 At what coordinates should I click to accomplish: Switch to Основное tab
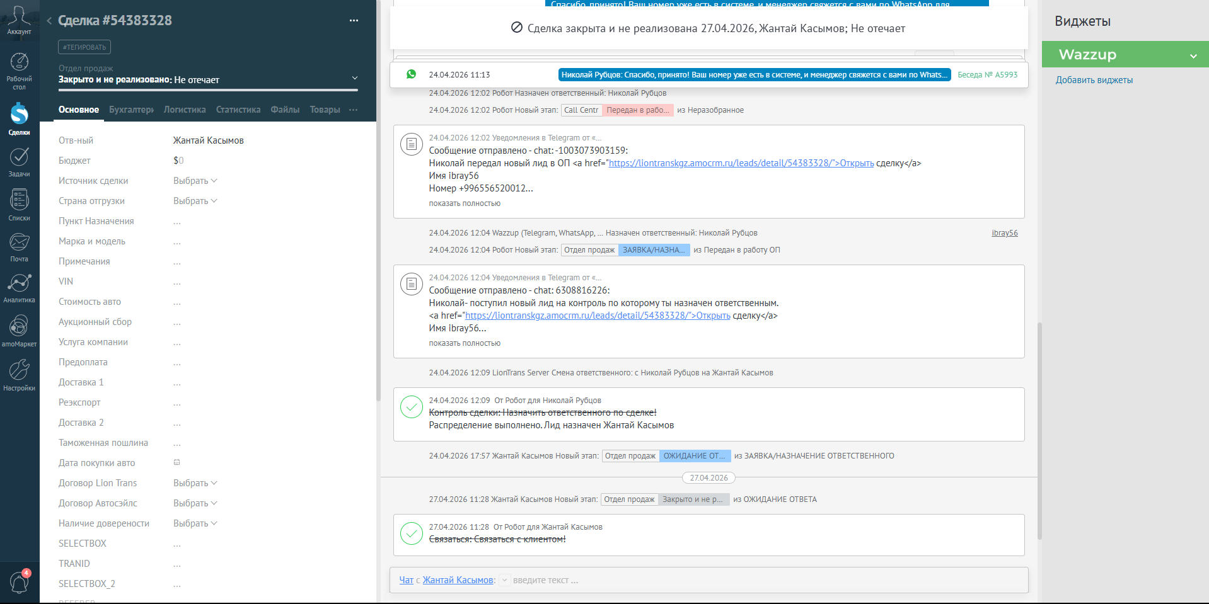(79, 110)
